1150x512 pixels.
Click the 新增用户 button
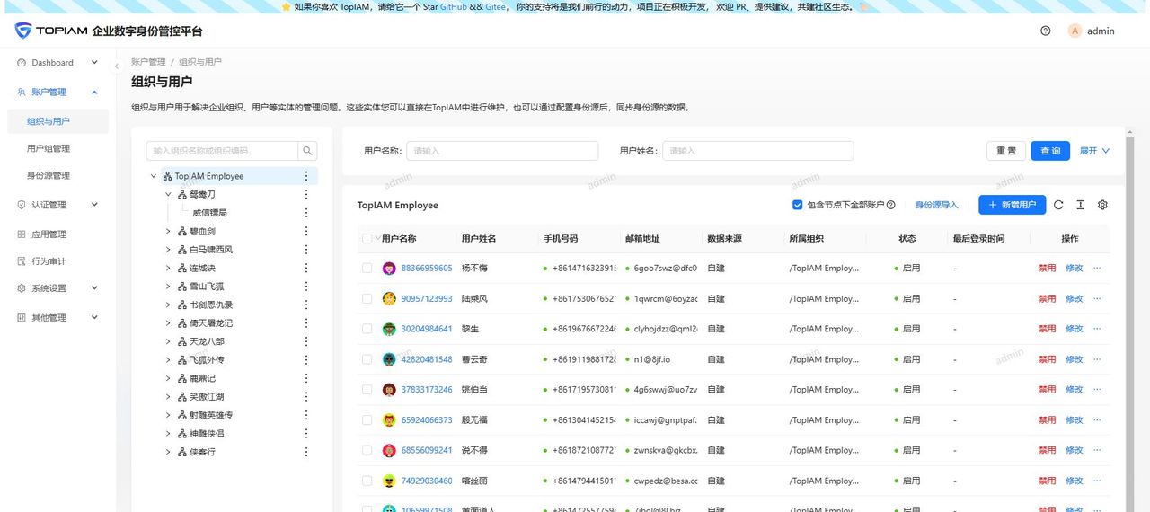click(x=1013, y=205)
